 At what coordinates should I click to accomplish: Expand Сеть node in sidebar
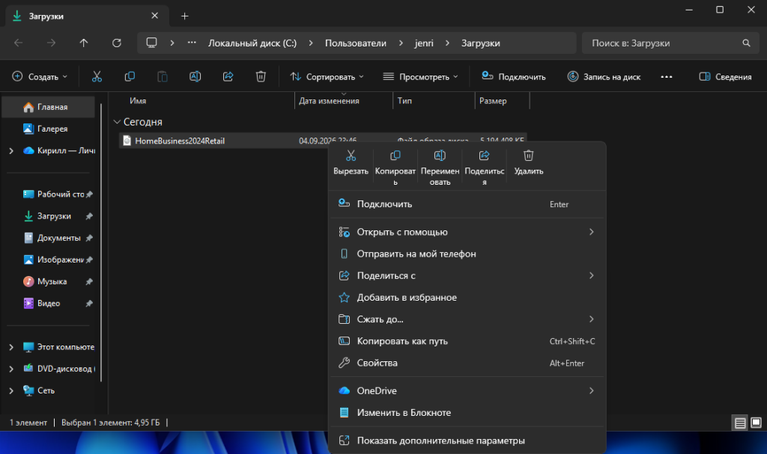pos(11,390)
